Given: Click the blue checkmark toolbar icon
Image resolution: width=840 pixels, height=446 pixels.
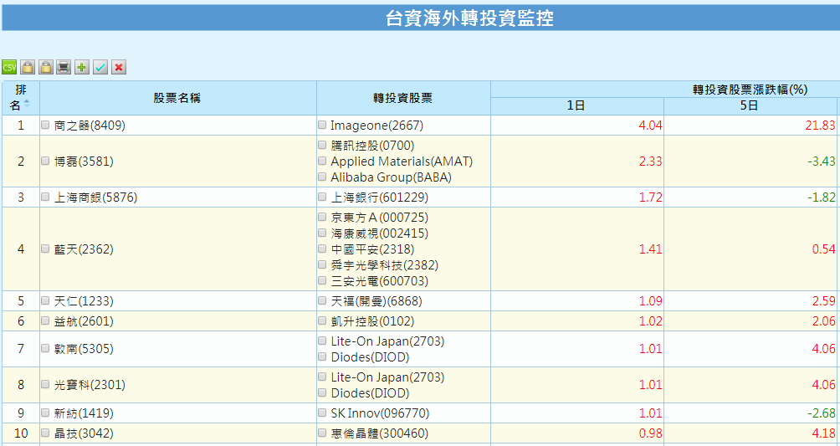Looking at the screenshot, I should (x=100, y=67).
